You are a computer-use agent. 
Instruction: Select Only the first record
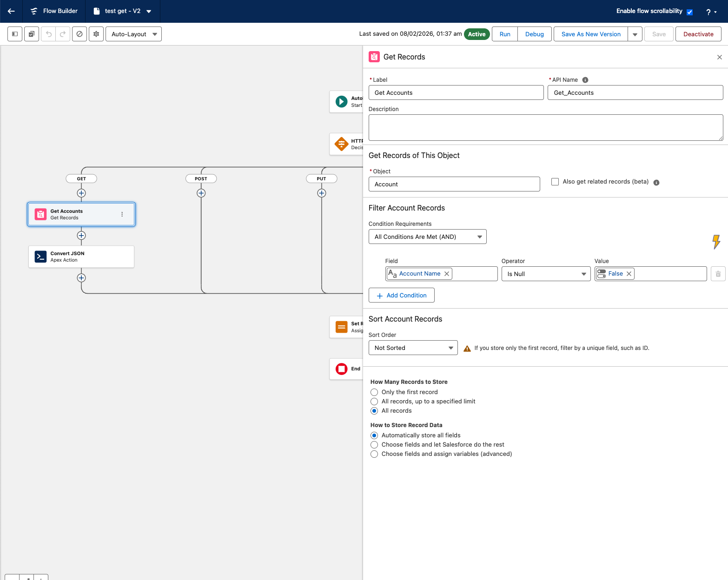pyautogui.click(x=374, y=392)
